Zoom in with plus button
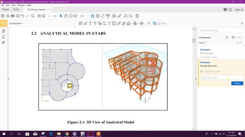The image size is (245, 137). pos(75,16)
